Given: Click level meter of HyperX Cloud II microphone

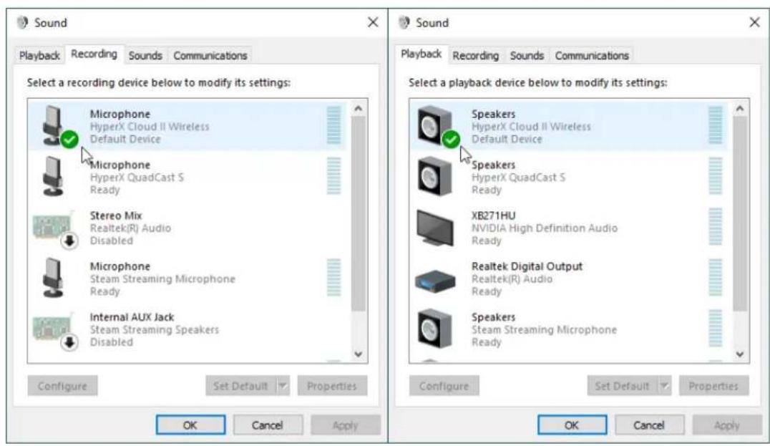Looking at the screenshot, I should [x=334, y=125].
